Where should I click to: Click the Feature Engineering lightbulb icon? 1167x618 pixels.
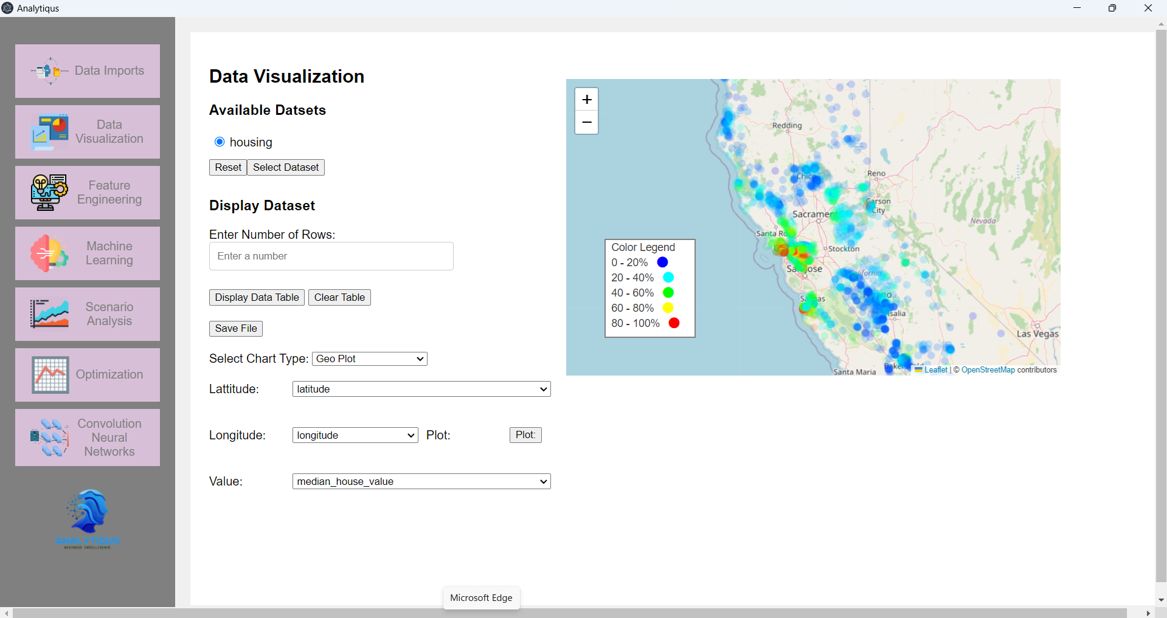[49, 193]
